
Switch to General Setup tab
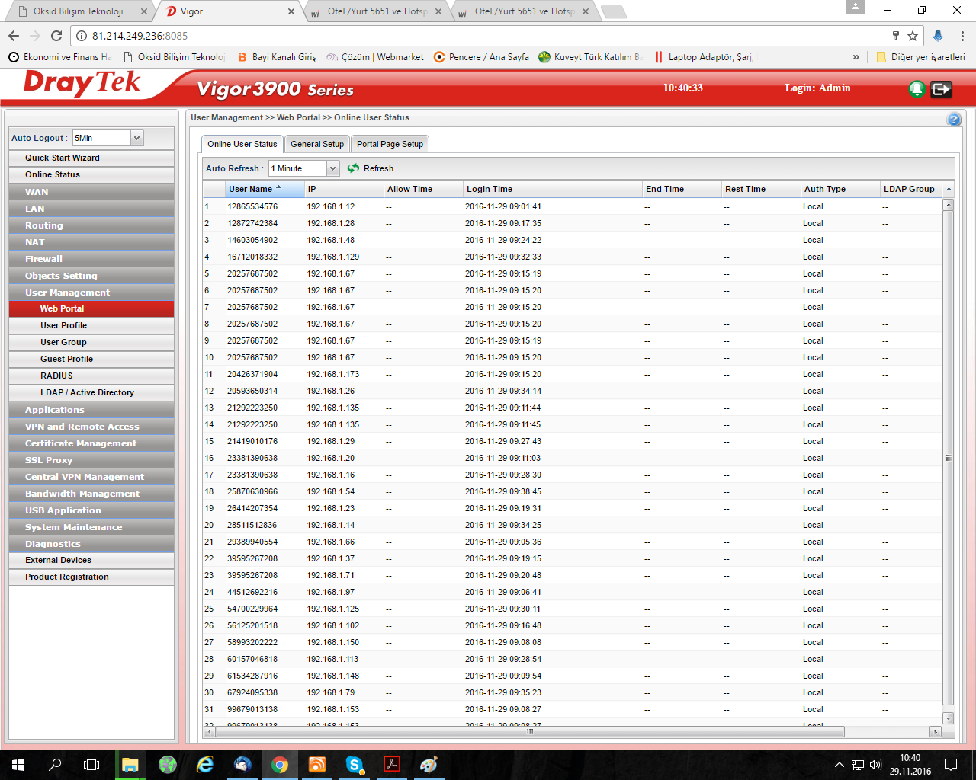tap(316, 144)
